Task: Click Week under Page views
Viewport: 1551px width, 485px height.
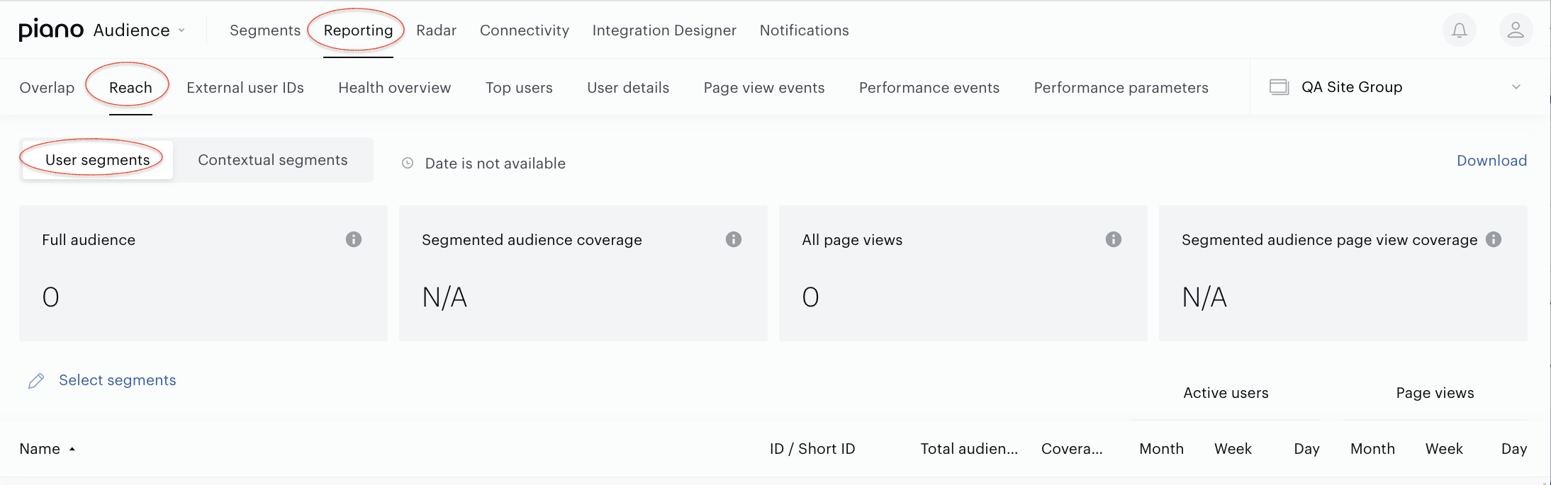Action: tap(1444, 449)
